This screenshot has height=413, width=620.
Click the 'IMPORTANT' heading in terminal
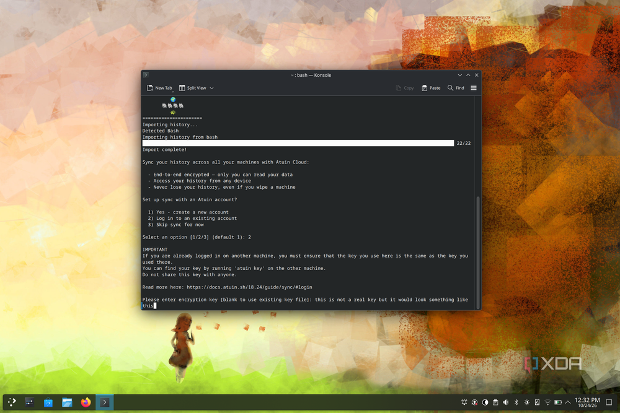(155, 250)
